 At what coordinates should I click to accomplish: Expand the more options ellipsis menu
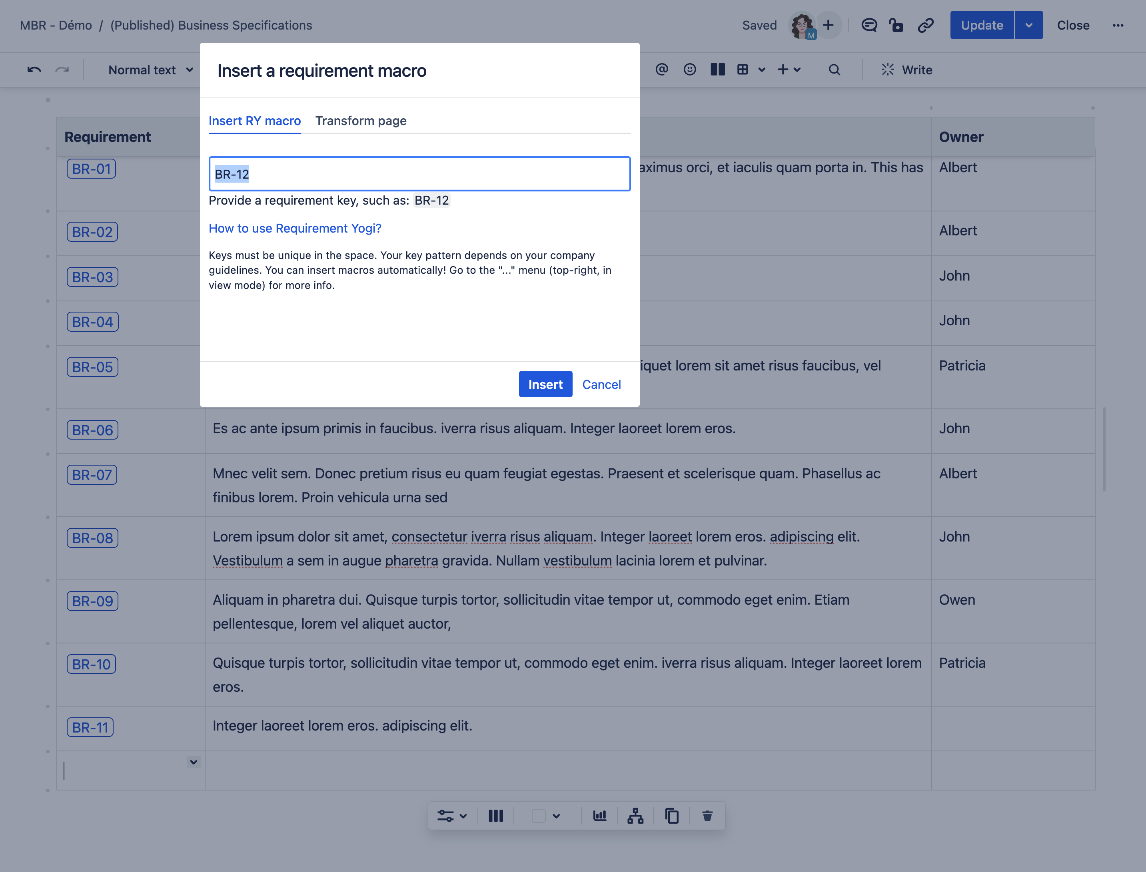pos(1118,25)
